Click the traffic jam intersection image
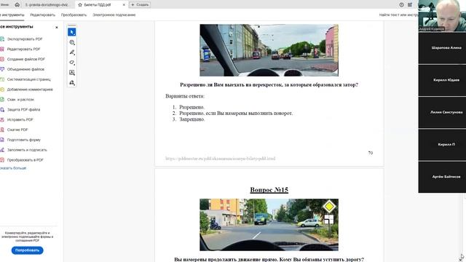 coord(269,50)
